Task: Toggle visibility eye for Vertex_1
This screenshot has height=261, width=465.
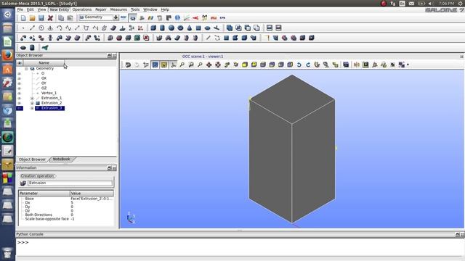Action: click(x=20, y=93)
